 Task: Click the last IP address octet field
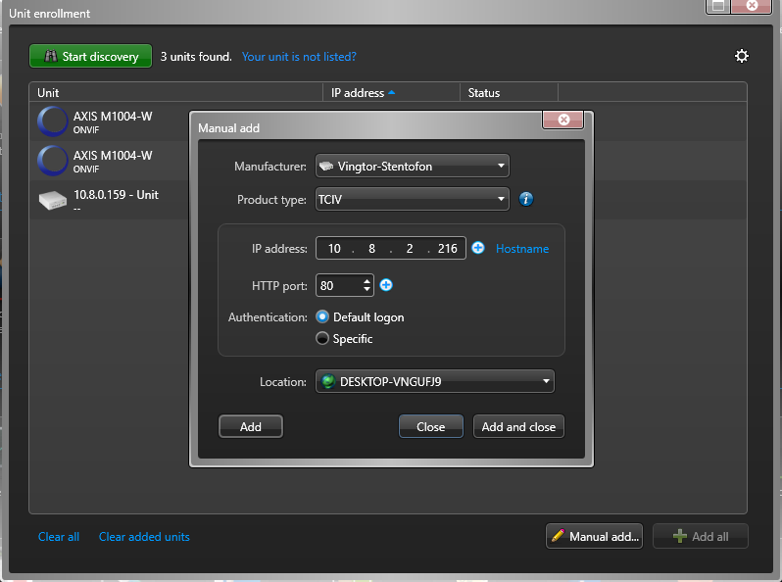447,249
